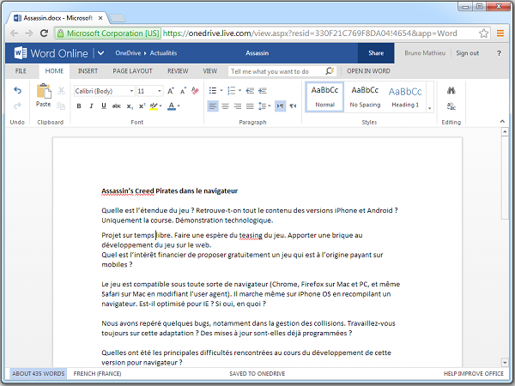Justify the paragraph text
Image resolution: width=515 pixels, height=386 pixels.
251,106
